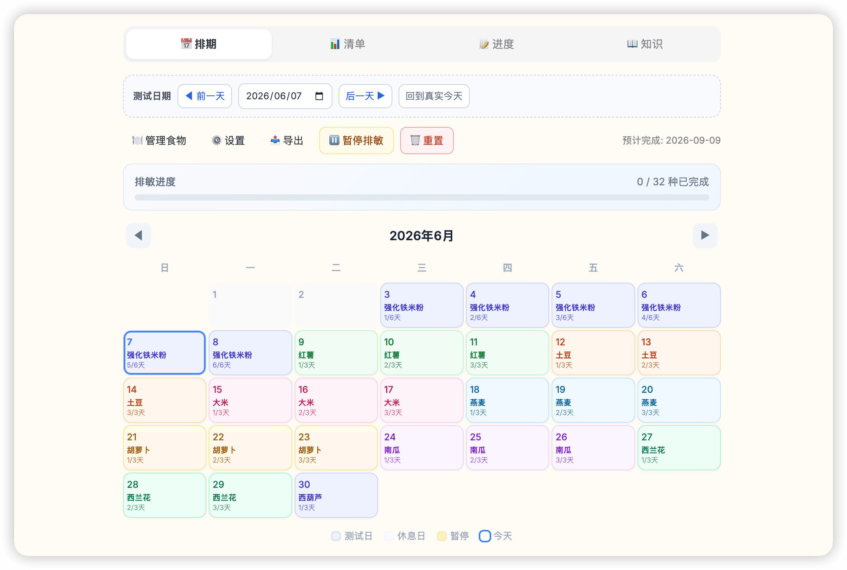
Task: Switch to the 排期 tab
Action: pos(199,44)
